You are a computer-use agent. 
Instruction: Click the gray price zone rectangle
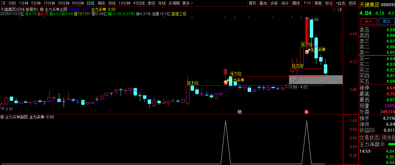316,79
